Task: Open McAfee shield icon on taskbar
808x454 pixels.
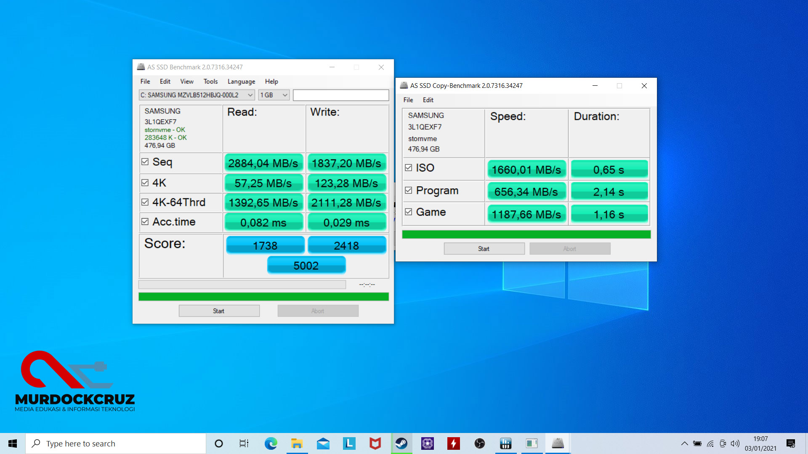Action: pos(375,443)
